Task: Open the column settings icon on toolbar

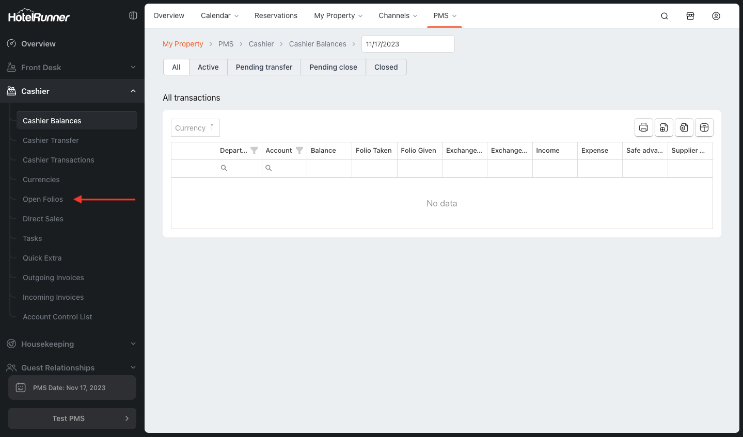Action: [704, 127]
